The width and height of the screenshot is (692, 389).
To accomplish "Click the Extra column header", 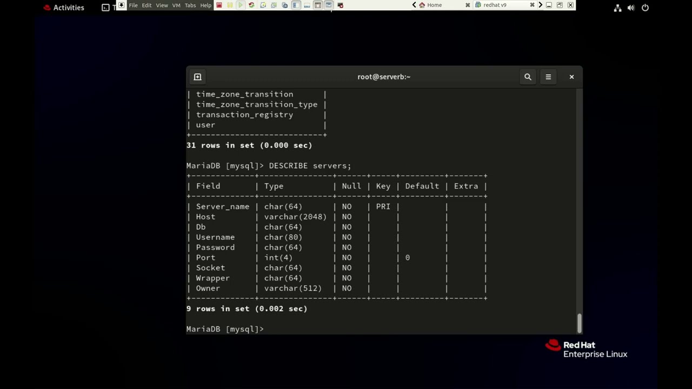I will [466, 186].
